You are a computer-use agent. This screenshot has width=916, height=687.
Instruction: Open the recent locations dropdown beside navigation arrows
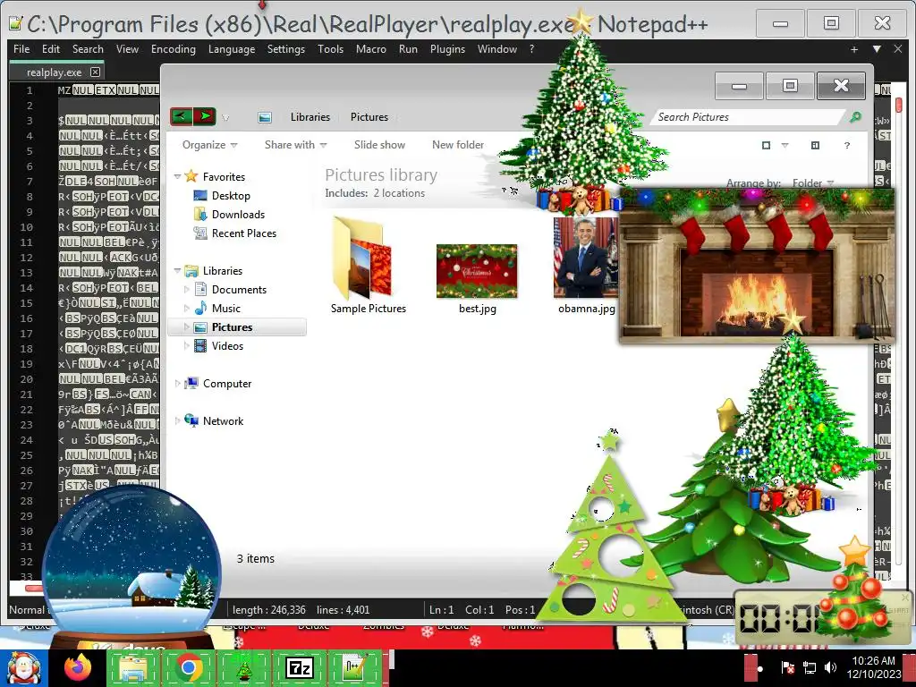(x=225, y=117)
